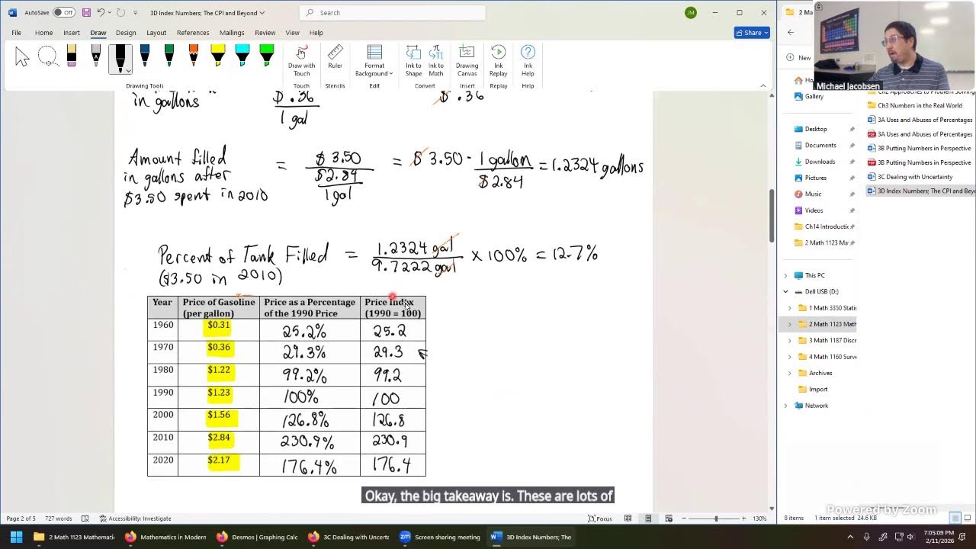Start Ink Replay
Screen dimensions: 976x549
pyautogui.click(x=498, y=61)
